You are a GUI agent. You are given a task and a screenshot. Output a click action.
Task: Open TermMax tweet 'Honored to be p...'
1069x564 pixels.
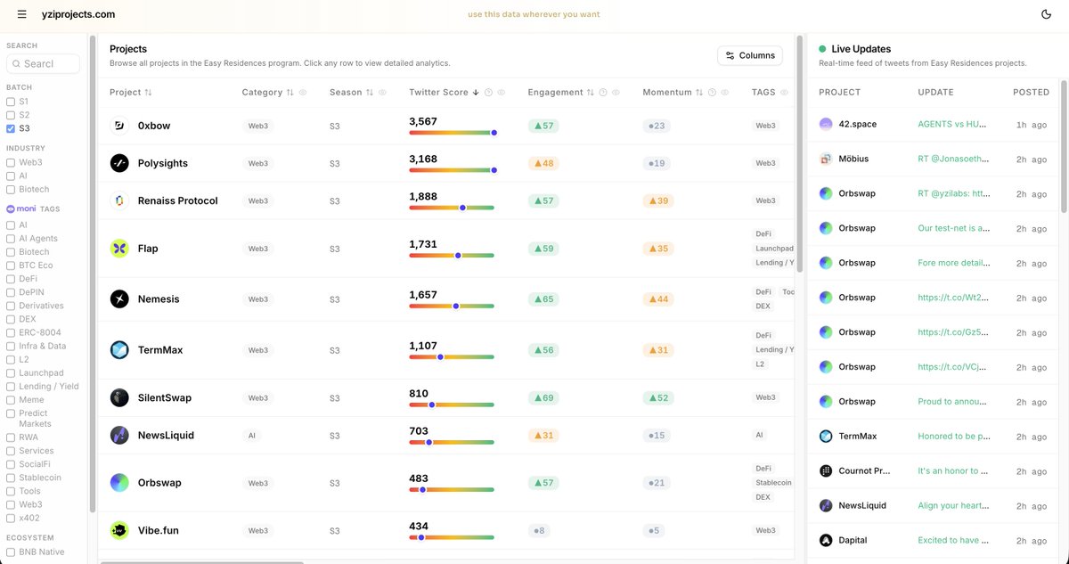pyautogui.click(x=953, y=436)
